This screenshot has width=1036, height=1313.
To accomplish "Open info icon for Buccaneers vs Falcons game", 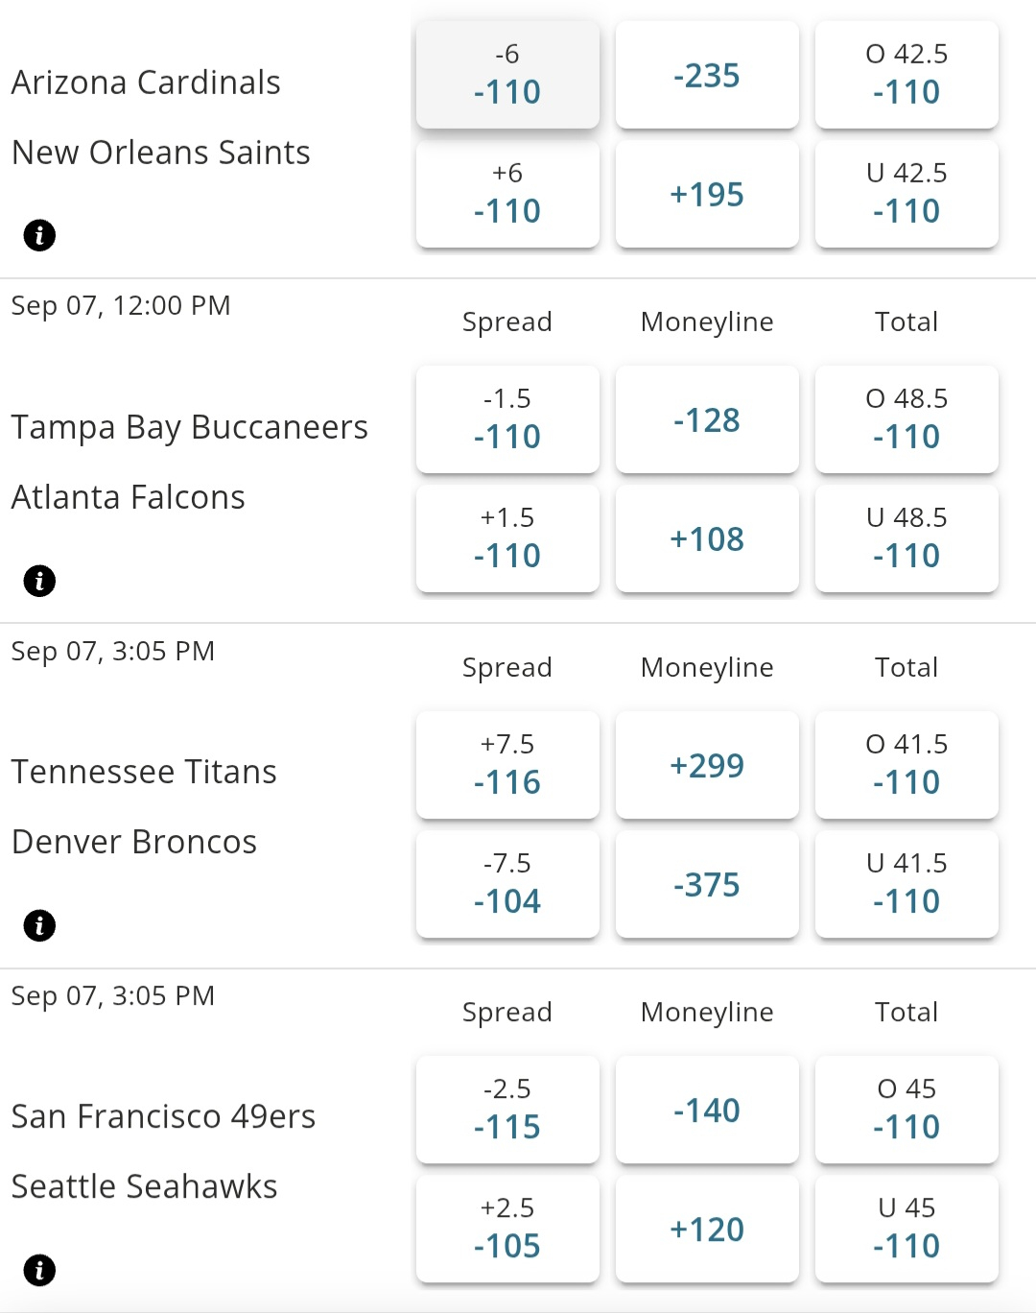I will 39,581.
